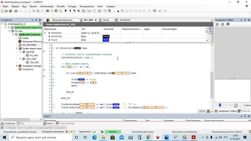
Task: Open Find with the first binoculars icon
Action: 47,11
